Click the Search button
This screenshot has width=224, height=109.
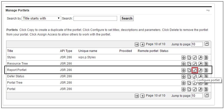click(x=127, y=19)
